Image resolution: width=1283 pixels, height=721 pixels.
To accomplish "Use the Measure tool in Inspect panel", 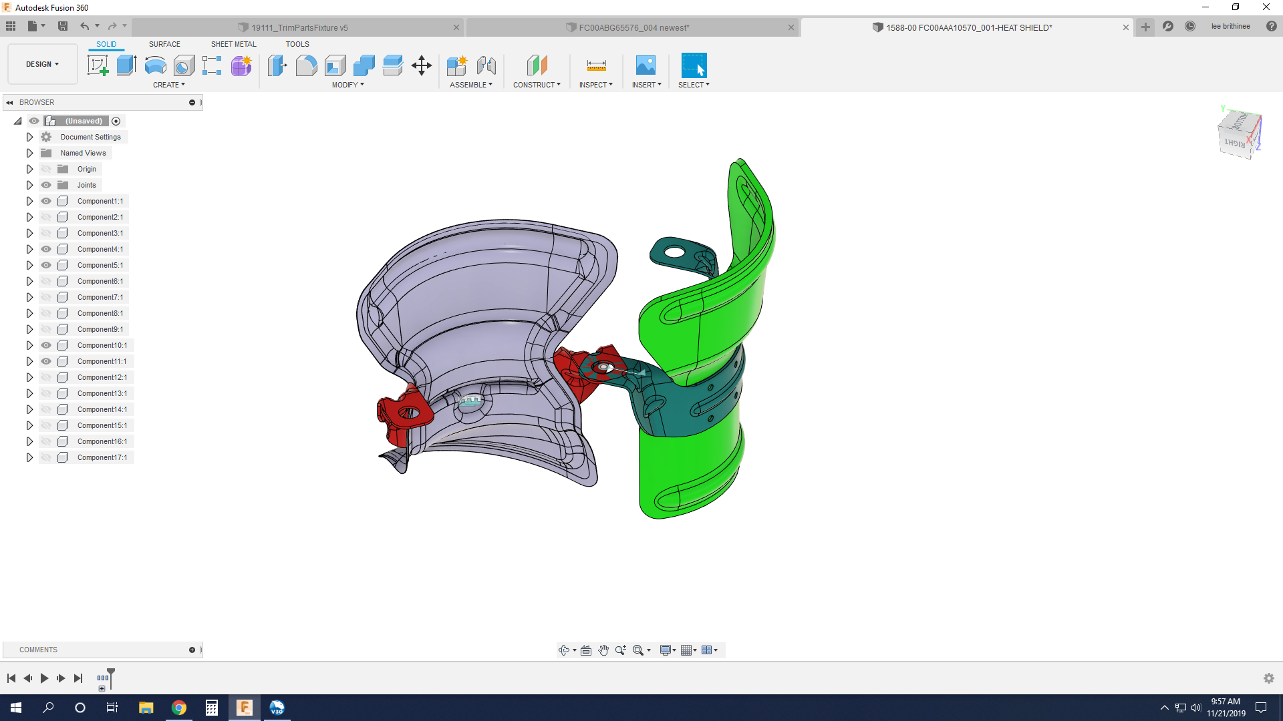I will click(x=595, y=65).
